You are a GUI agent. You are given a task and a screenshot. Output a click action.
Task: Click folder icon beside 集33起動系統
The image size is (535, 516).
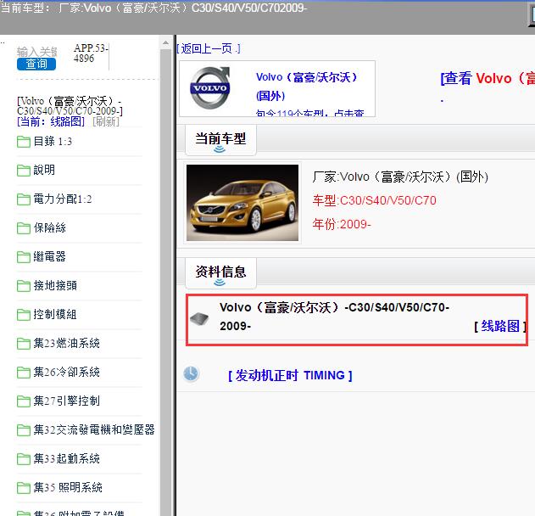point(24,458)
